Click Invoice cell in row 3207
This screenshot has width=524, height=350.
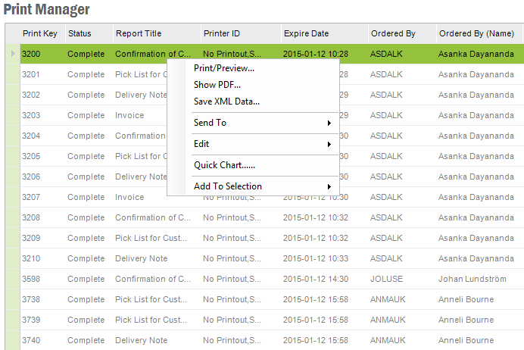tap(129, 197)
